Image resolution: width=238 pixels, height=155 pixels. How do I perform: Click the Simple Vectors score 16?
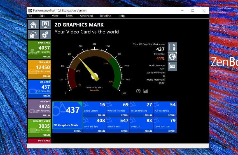(x=102, y=105)
